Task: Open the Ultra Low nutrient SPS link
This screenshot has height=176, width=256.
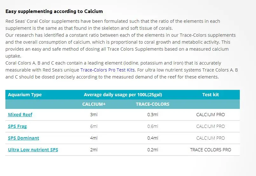Action: coord(33,150)
